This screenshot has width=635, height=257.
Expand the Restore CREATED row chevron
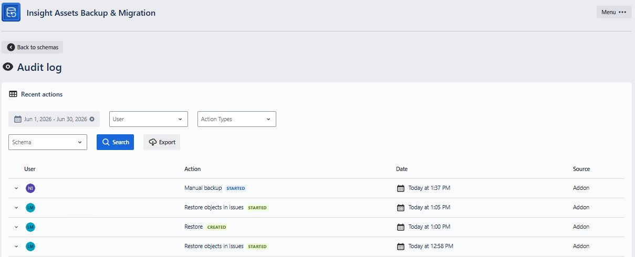[16, 227]
